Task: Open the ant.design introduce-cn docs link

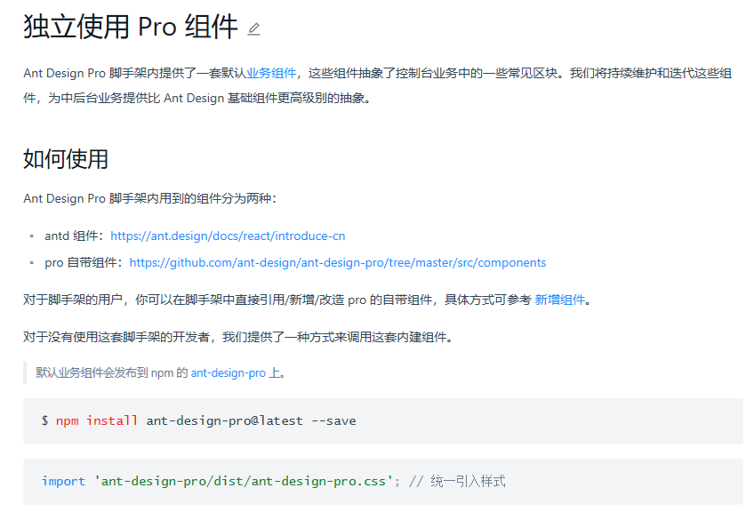Action: [x=228, y=236]
